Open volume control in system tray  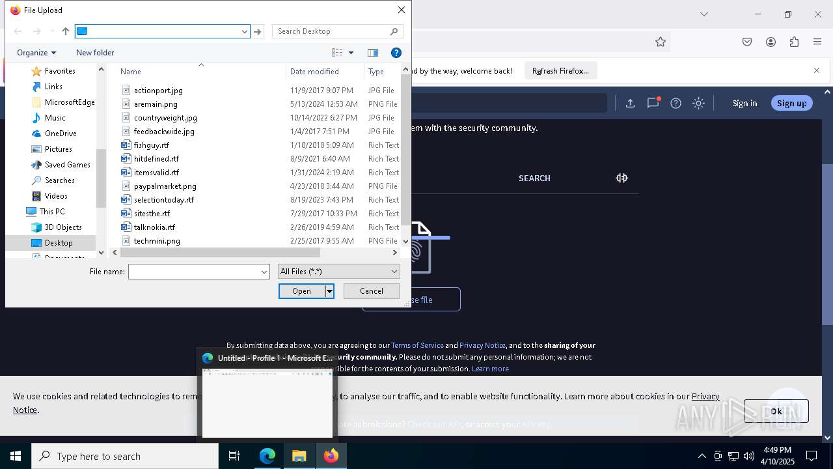pos(749,456)
